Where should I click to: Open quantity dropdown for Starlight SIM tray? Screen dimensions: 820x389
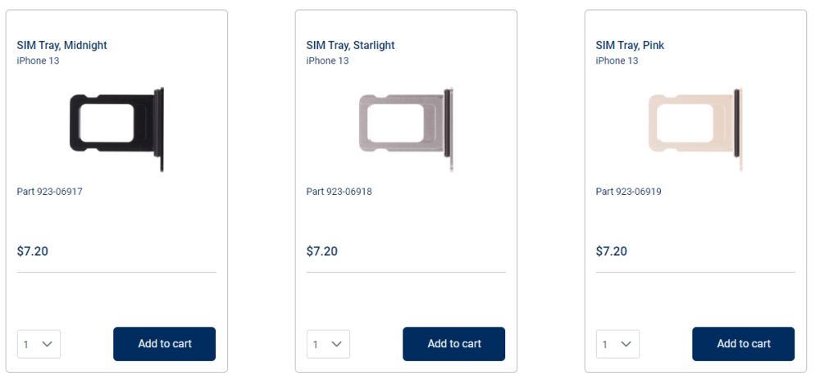(329, 344)
